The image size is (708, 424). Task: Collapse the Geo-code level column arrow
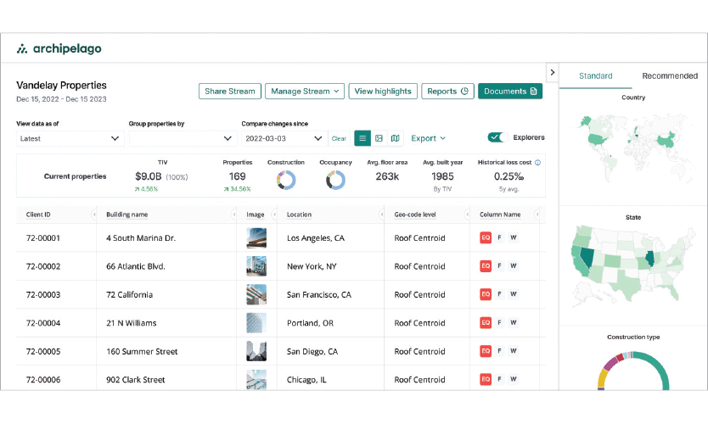coord(467,215)
